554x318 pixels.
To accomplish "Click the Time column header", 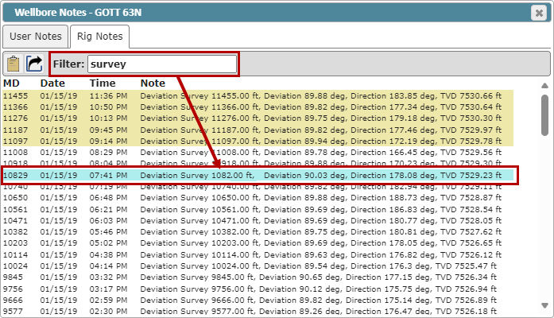I will pos(103,83).
